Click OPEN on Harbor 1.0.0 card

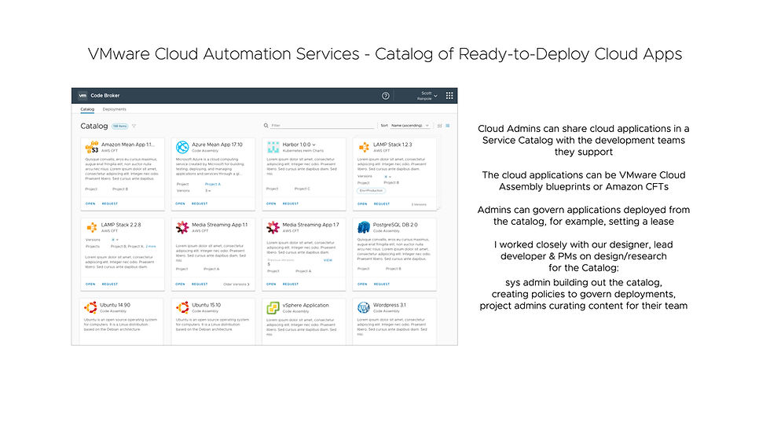[x=271, y=204]
